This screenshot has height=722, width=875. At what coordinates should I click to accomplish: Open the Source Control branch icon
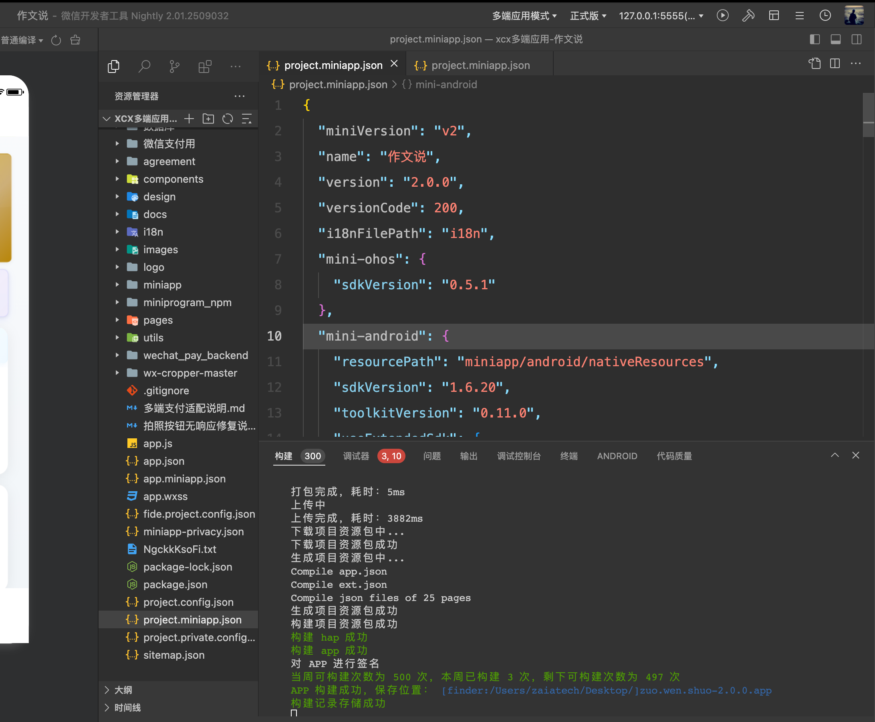pyautogui.click(x=174, y=66)
